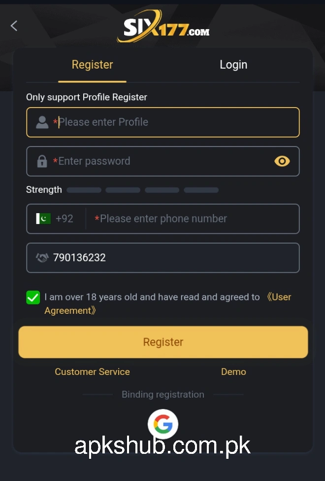Click the padlock icon in password field
The width and height of the screenshot is (325, 481).
(x=42, y=161)
